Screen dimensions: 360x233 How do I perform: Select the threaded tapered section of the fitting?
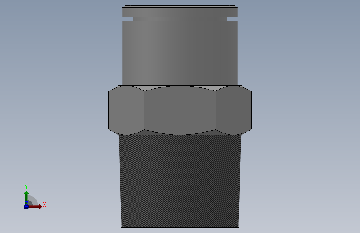180,181
